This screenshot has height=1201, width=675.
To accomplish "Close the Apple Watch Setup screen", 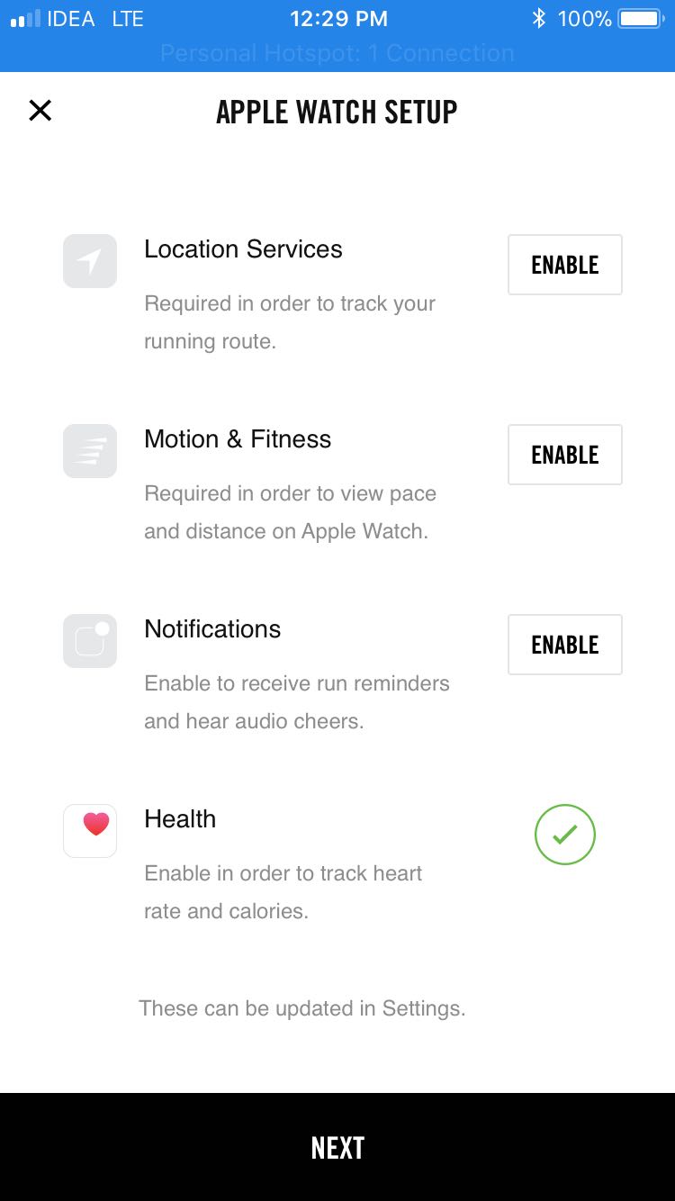I will coord(40,111).
